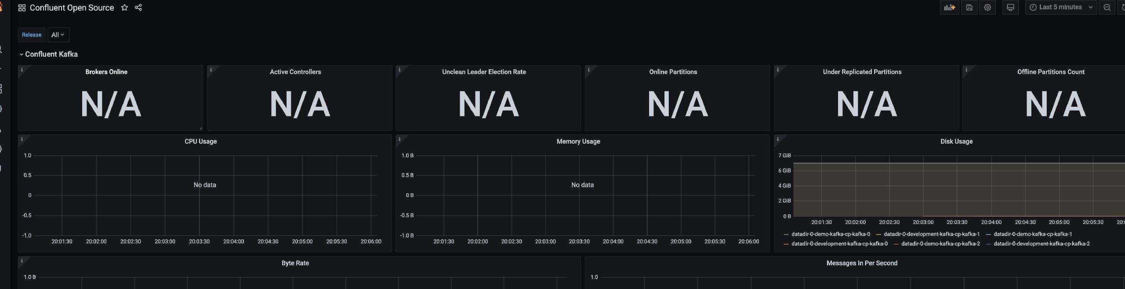The width and height of the screenshot is (1125, 289).
Task: Save the dashboard
Action: click(x=969, y=7)
